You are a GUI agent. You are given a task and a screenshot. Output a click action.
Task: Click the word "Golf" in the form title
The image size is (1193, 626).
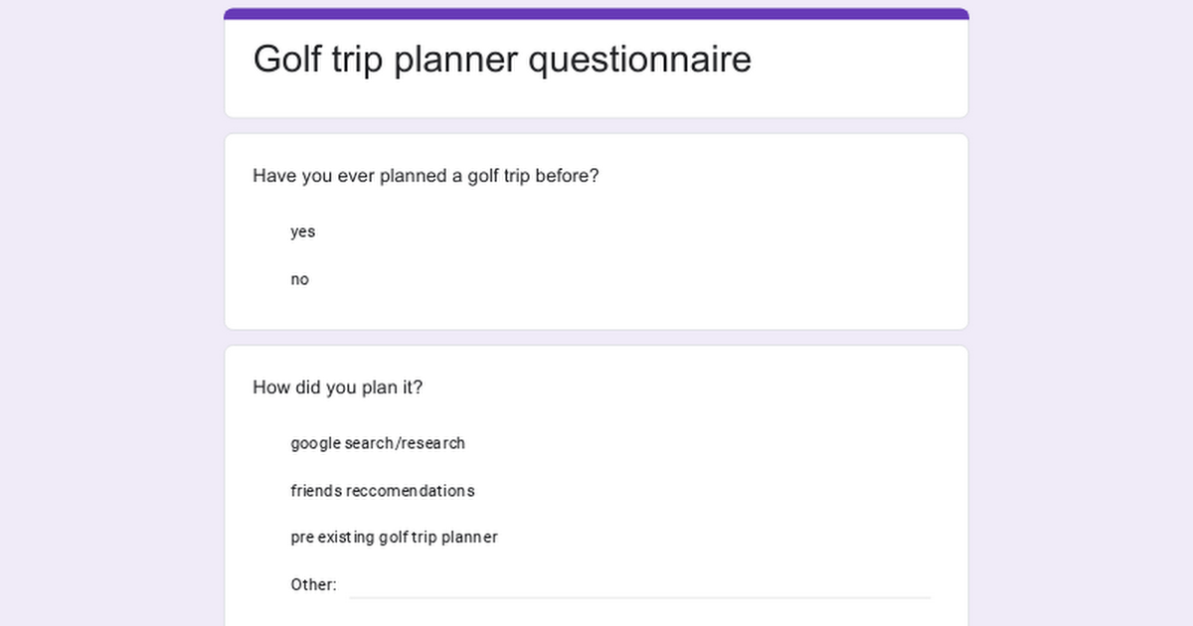pyautogui.click(x=289, y=59)
